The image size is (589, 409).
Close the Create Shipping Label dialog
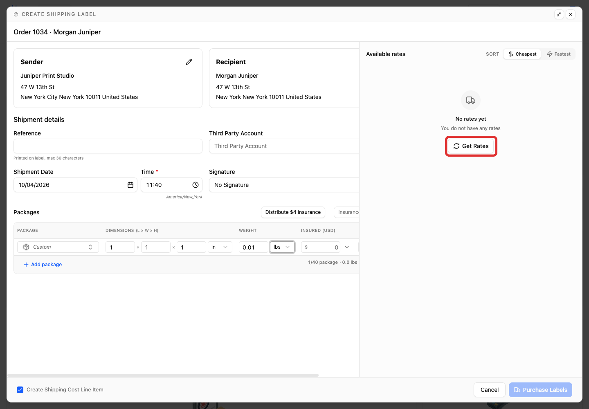coord(571,14)
